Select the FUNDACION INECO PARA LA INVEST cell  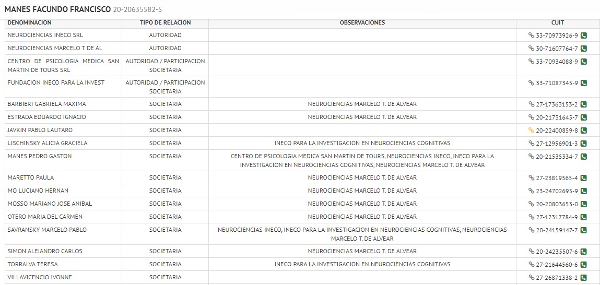pyautogui.click(x=63, y=87)
